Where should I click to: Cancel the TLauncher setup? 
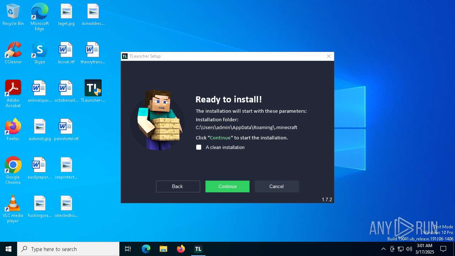click(277, 186)
